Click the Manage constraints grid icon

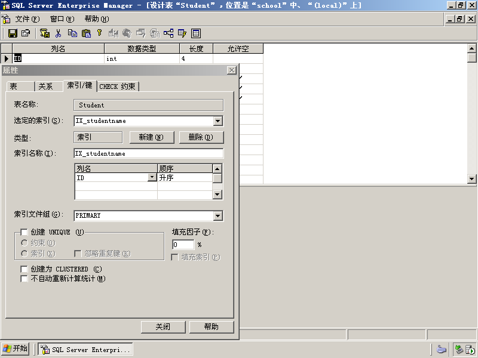[196, 33]
